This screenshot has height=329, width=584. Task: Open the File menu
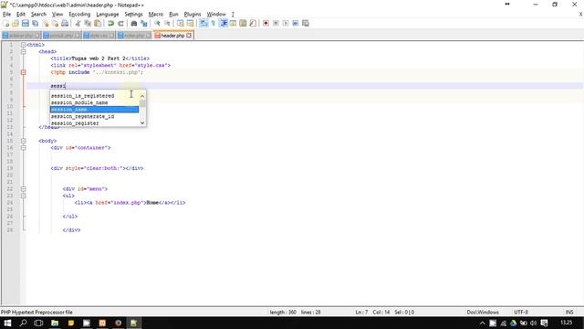pyautogui.click(x=6, y=15)
